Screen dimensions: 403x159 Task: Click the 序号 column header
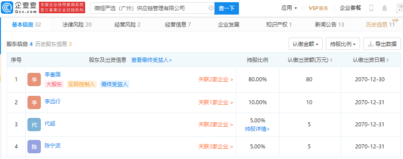16,60
